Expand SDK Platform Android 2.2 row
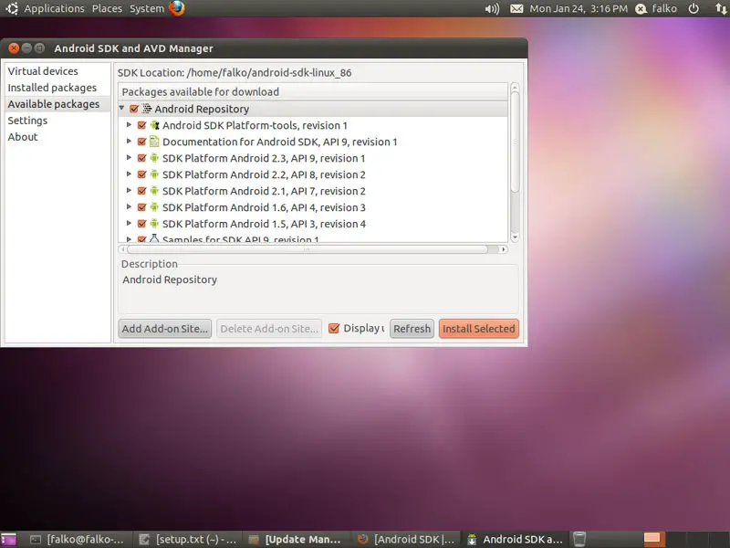 point(129,174)
